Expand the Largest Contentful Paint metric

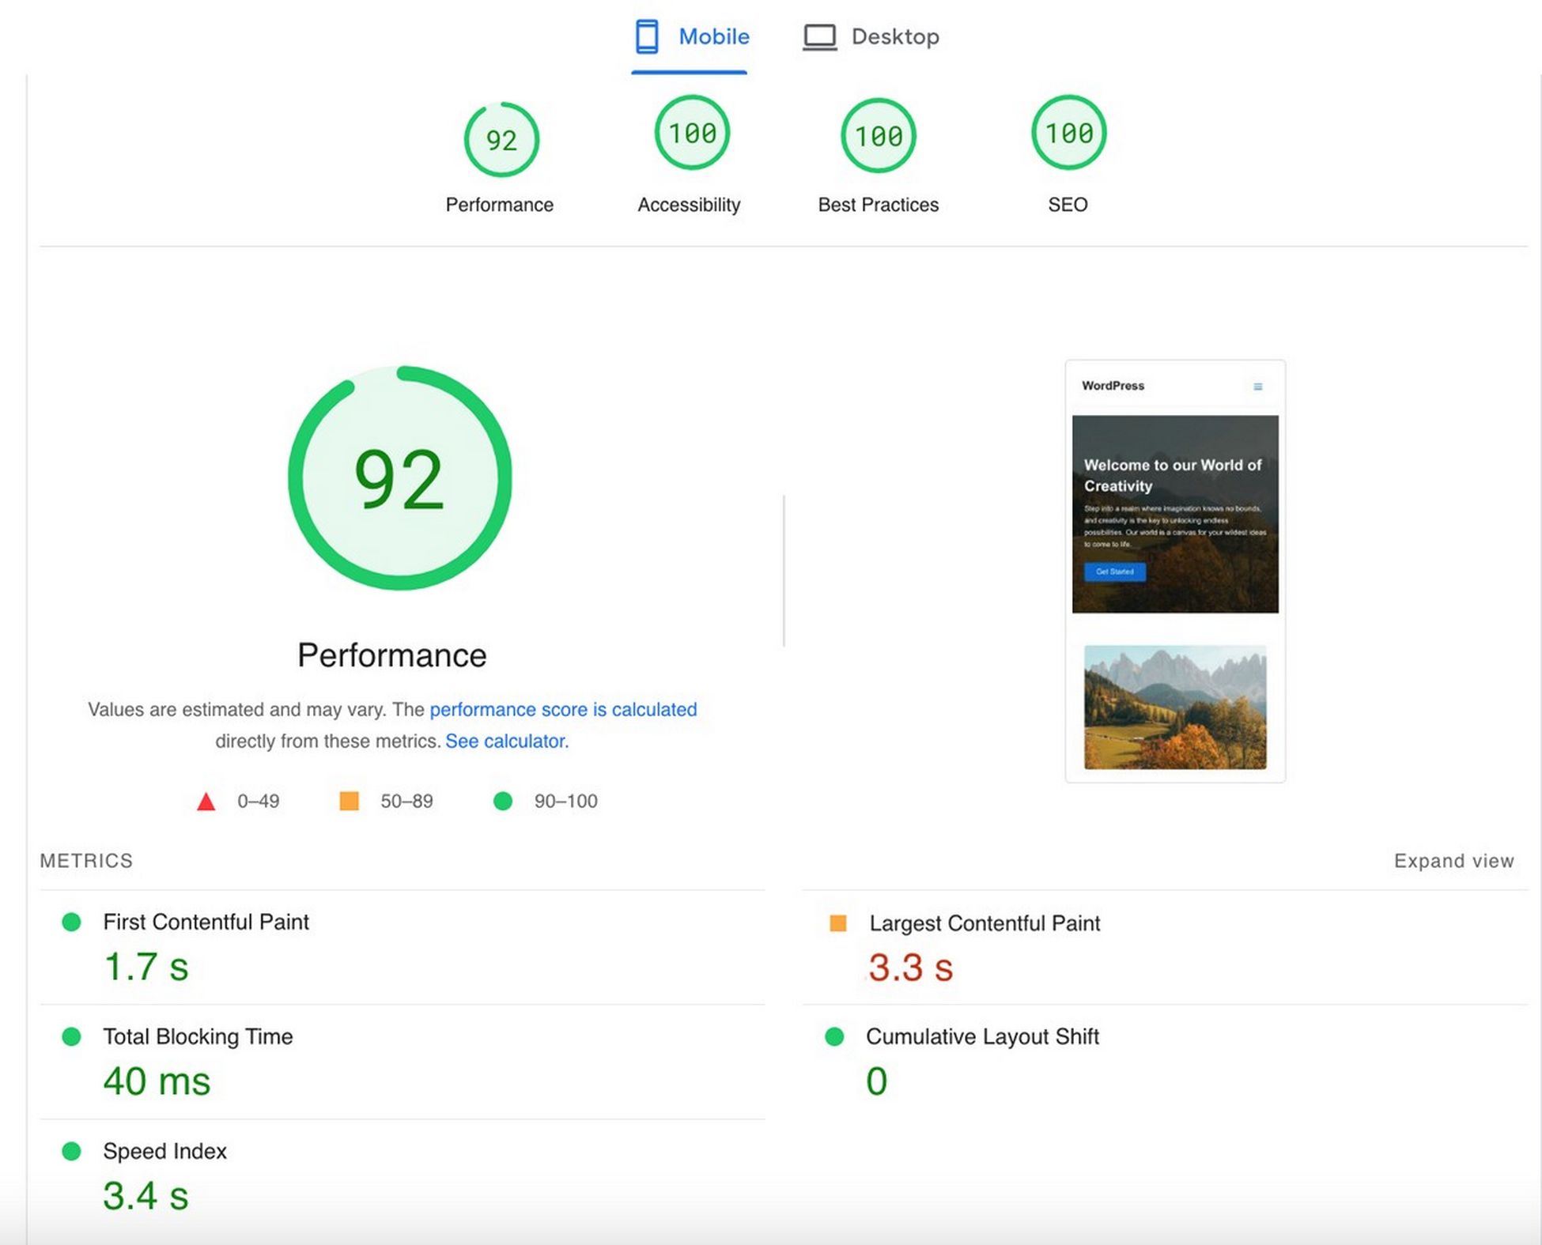[x=1165, y=948]
